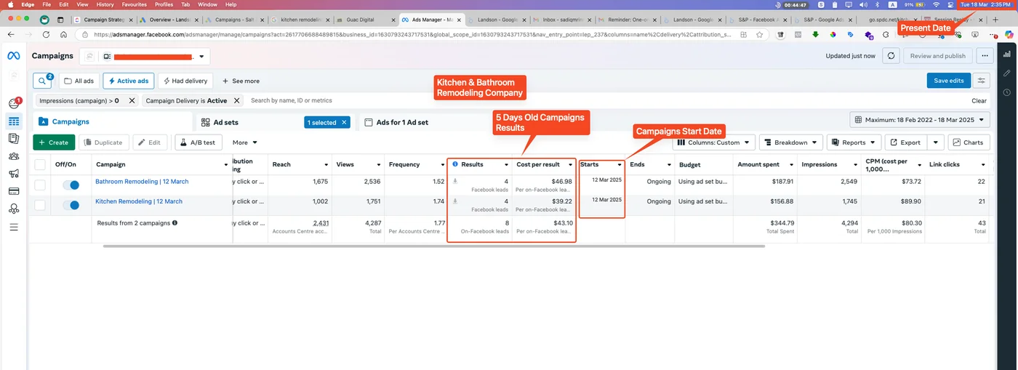Open the Breakdown dropdown
Viewport: 1018px width, 370px height.
[x=790, y=142]
